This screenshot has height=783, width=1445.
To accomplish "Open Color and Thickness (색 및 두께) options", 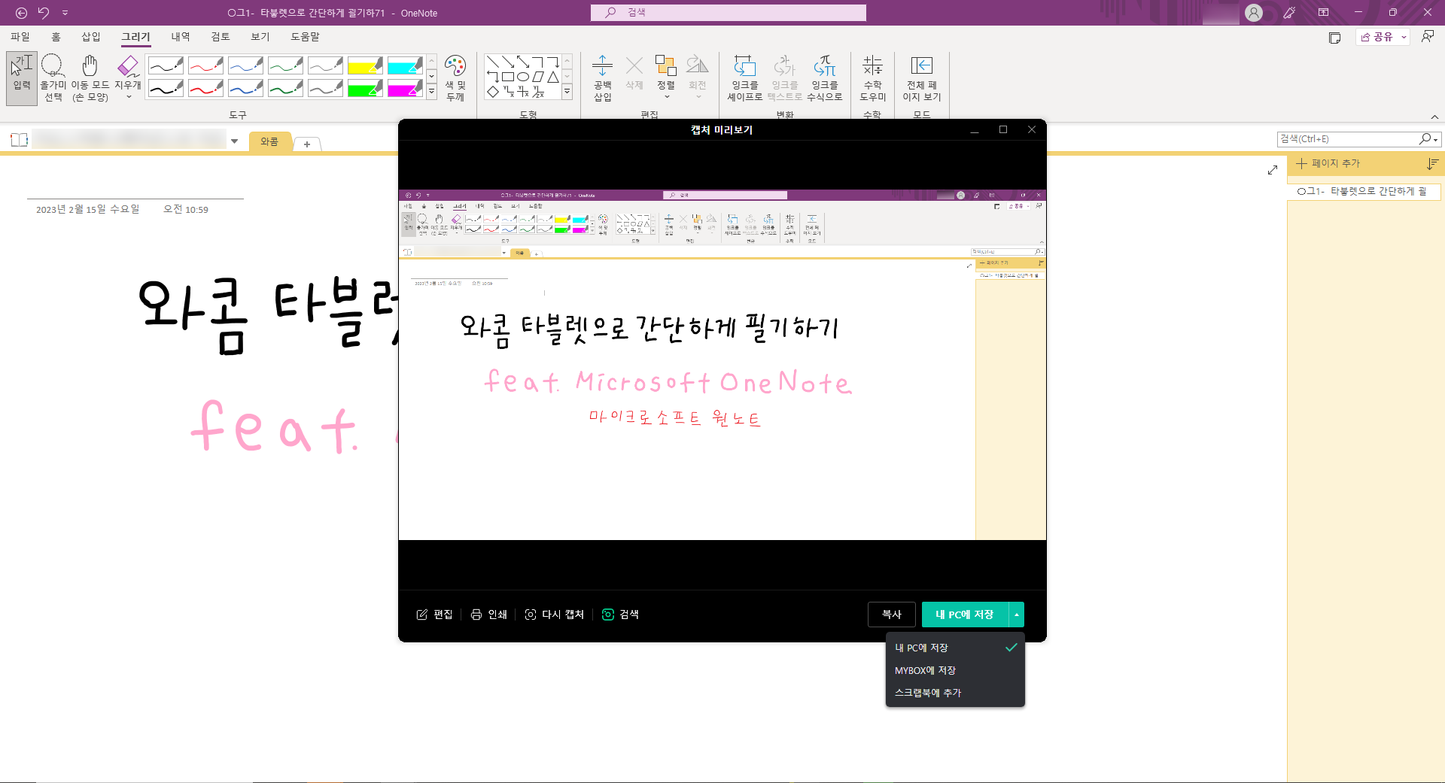I will (x=455, y=78).
